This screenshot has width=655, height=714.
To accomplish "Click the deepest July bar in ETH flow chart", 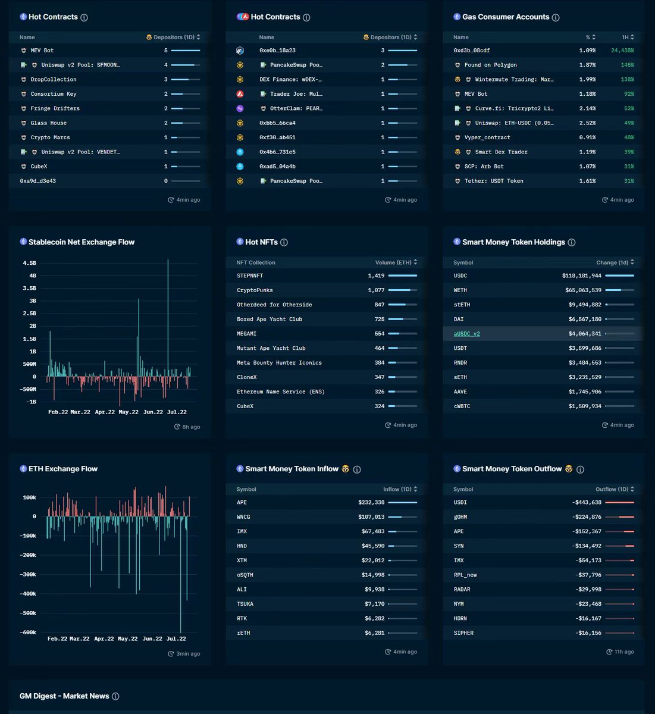I will click(x=181, y=574).
